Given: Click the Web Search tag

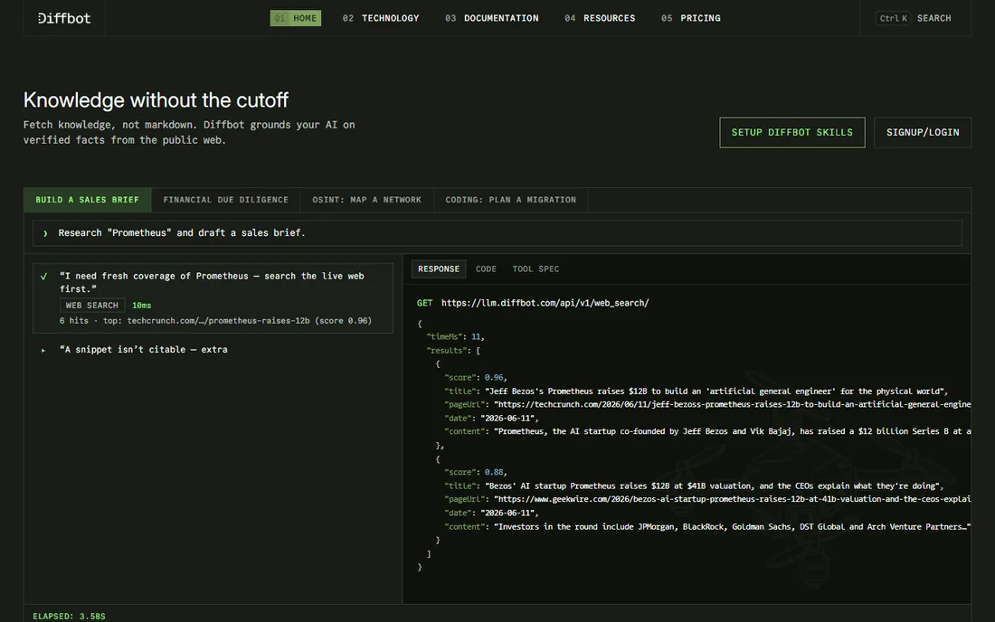Looking at the screenshot, I should click(92, 305).
